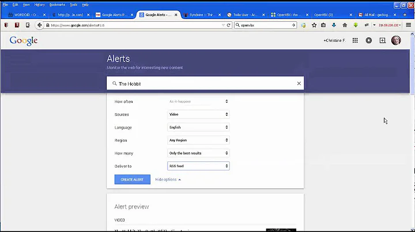Click the openvbx browser search field
This screenshot has height=232, width=415.
pyautogui.click(x=266, y=25)
